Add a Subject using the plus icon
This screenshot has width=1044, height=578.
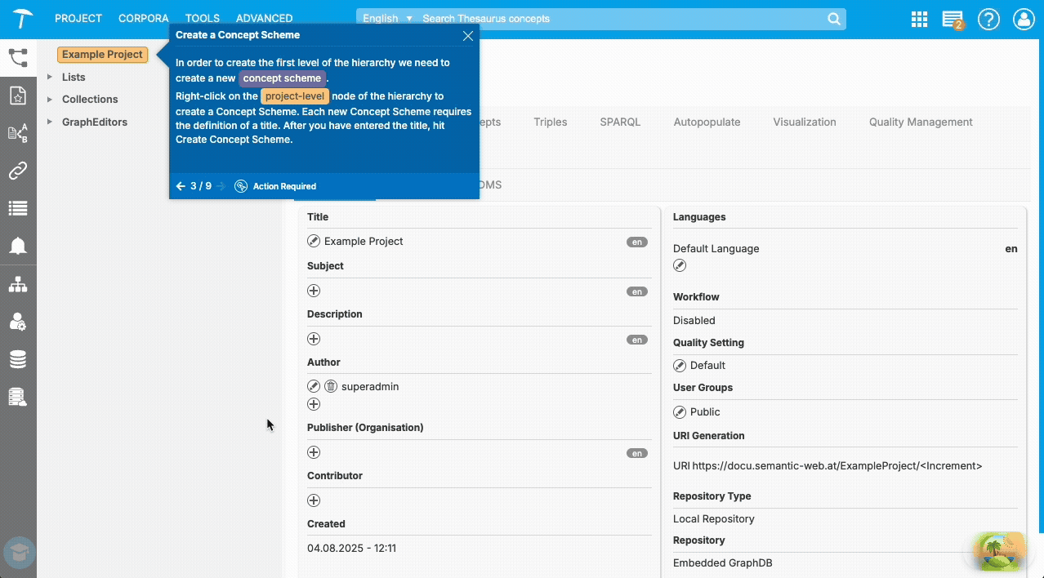[313, 290]
